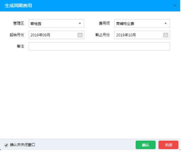Focus the 备注 input field
The image size is (181, 152).
pos(99,46)
